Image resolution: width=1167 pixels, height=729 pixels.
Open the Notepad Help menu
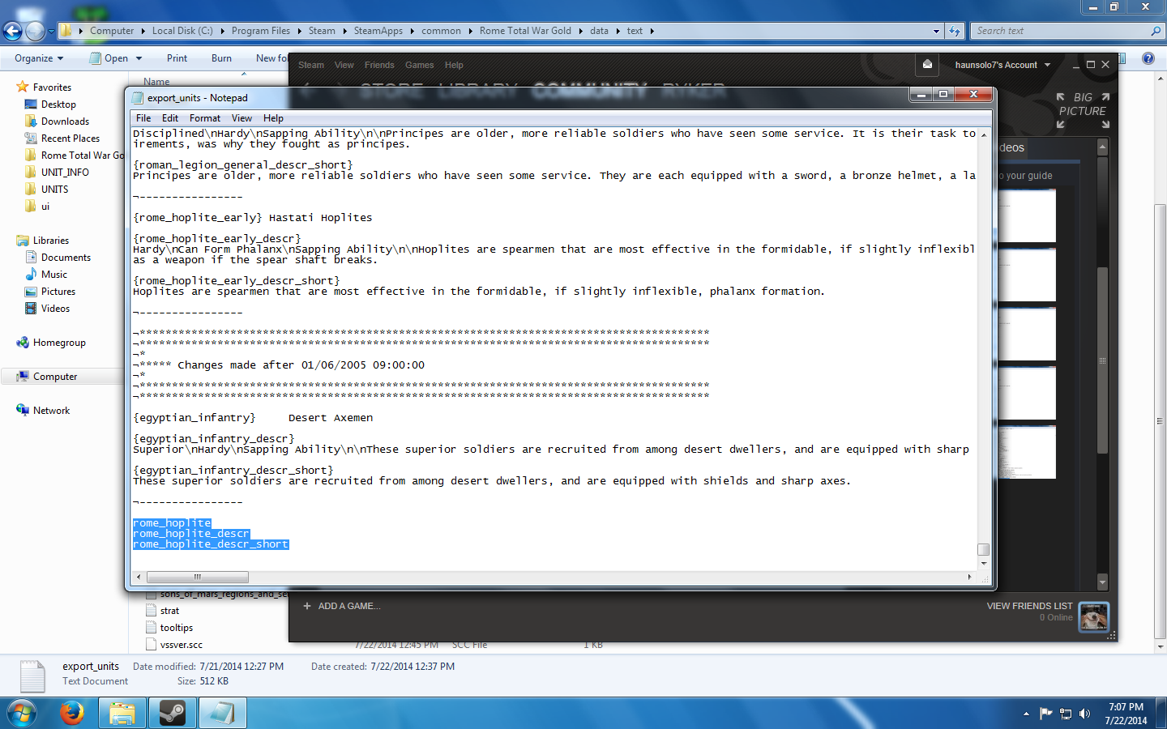pyautogui.click(x=274, y=118)
